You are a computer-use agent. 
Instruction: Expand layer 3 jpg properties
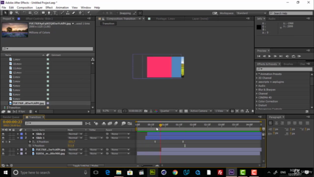click(x=18, y=149)
